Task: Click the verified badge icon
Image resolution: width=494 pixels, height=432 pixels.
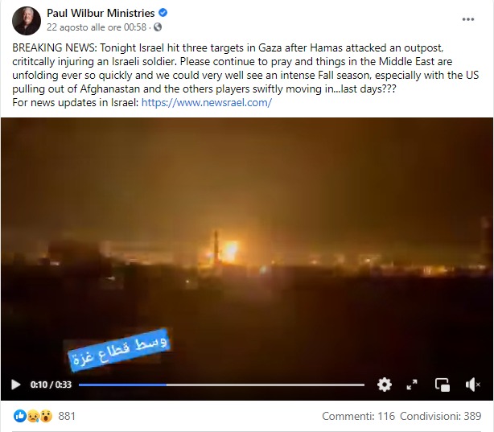Action: [x=163, y=13]
